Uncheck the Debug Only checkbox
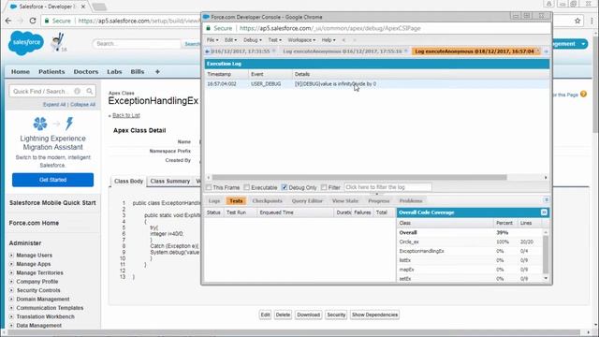Viewport: 599px width, 337px height. pyautogui.click(x=285, y=187)
